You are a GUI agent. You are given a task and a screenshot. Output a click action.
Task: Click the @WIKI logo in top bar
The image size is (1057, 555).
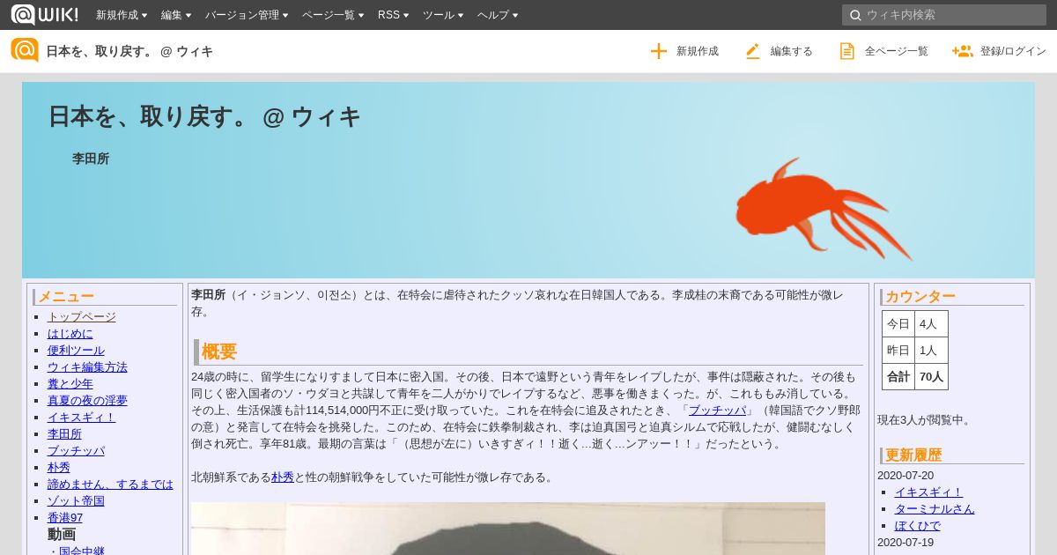point(44,14)
